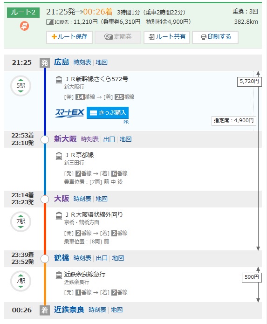
Task: Click the 定期券 button
Action: 118,37
